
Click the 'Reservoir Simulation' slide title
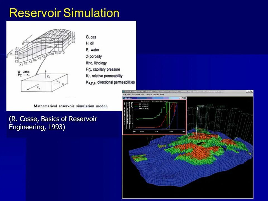tap(64, 13)
